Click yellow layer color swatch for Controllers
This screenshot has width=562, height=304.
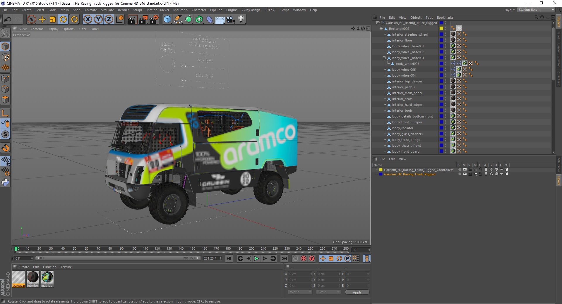click(381, 170)
